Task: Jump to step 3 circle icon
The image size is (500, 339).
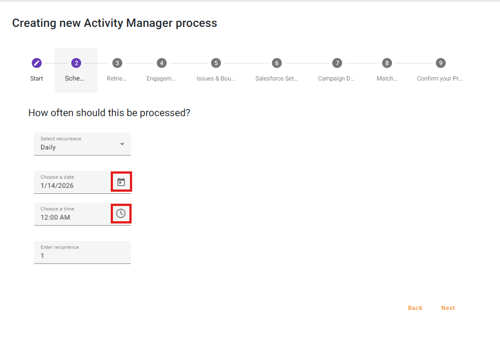Action: 117,63
